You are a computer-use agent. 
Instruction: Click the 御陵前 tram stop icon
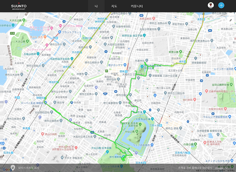[x=45, y=98]
